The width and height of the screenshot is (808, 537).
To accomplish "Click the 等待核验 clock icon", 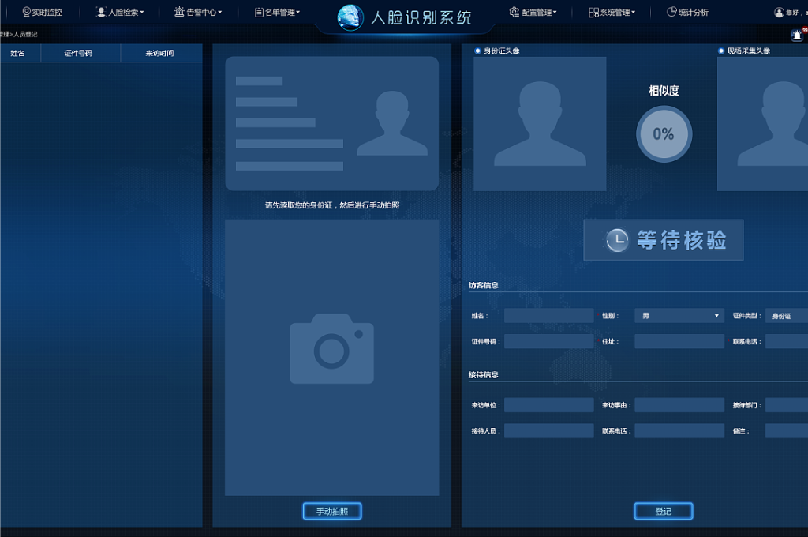I will (x=617, y=240).
